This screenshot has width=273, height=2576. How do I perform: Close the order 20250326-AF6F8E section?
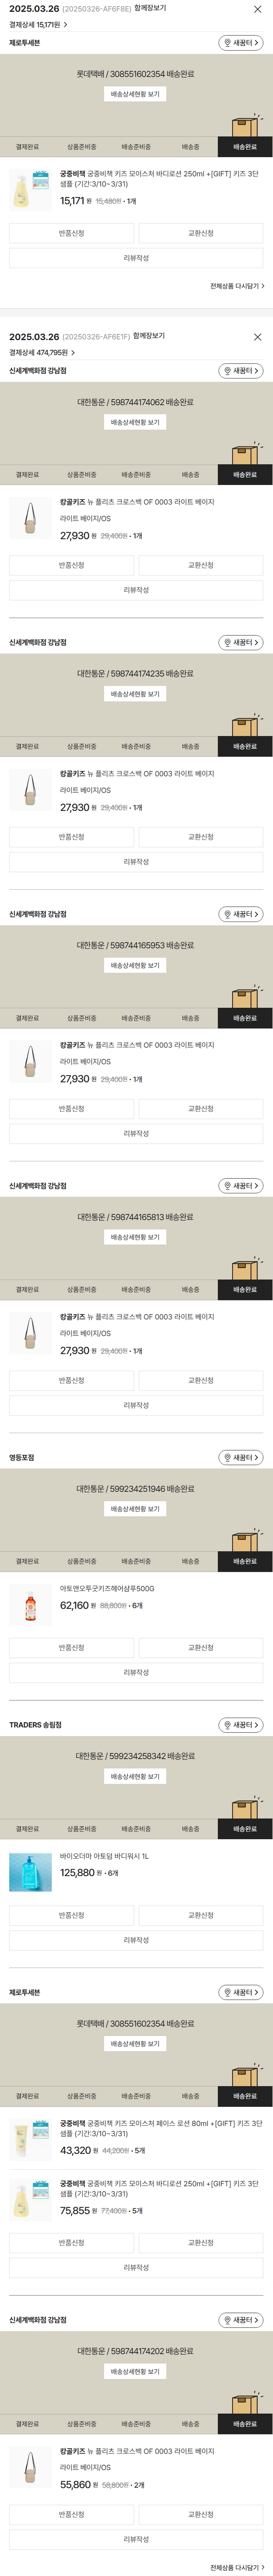257,9
